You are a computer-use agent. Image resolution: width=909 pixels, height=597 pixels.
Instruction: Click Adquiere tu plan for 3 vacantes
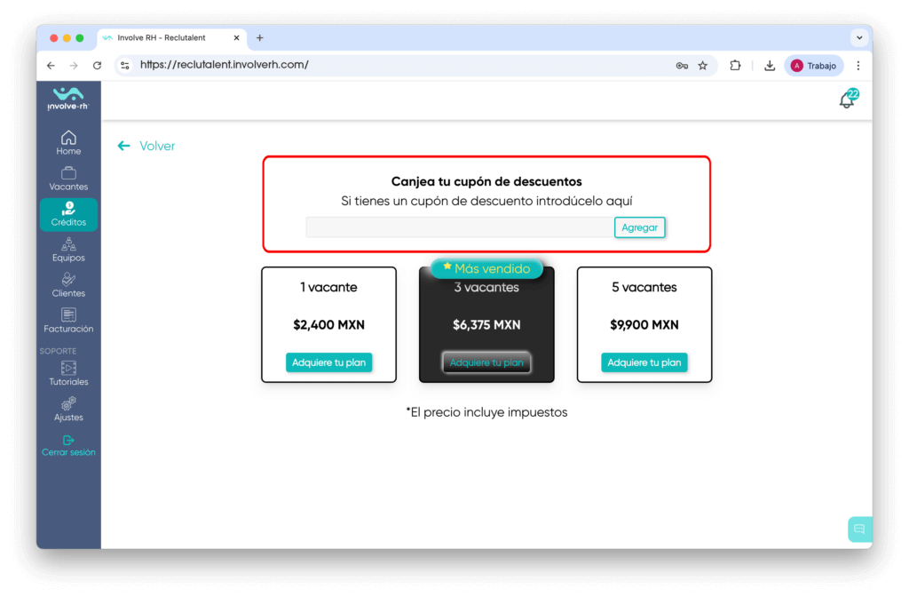(486, 362)
